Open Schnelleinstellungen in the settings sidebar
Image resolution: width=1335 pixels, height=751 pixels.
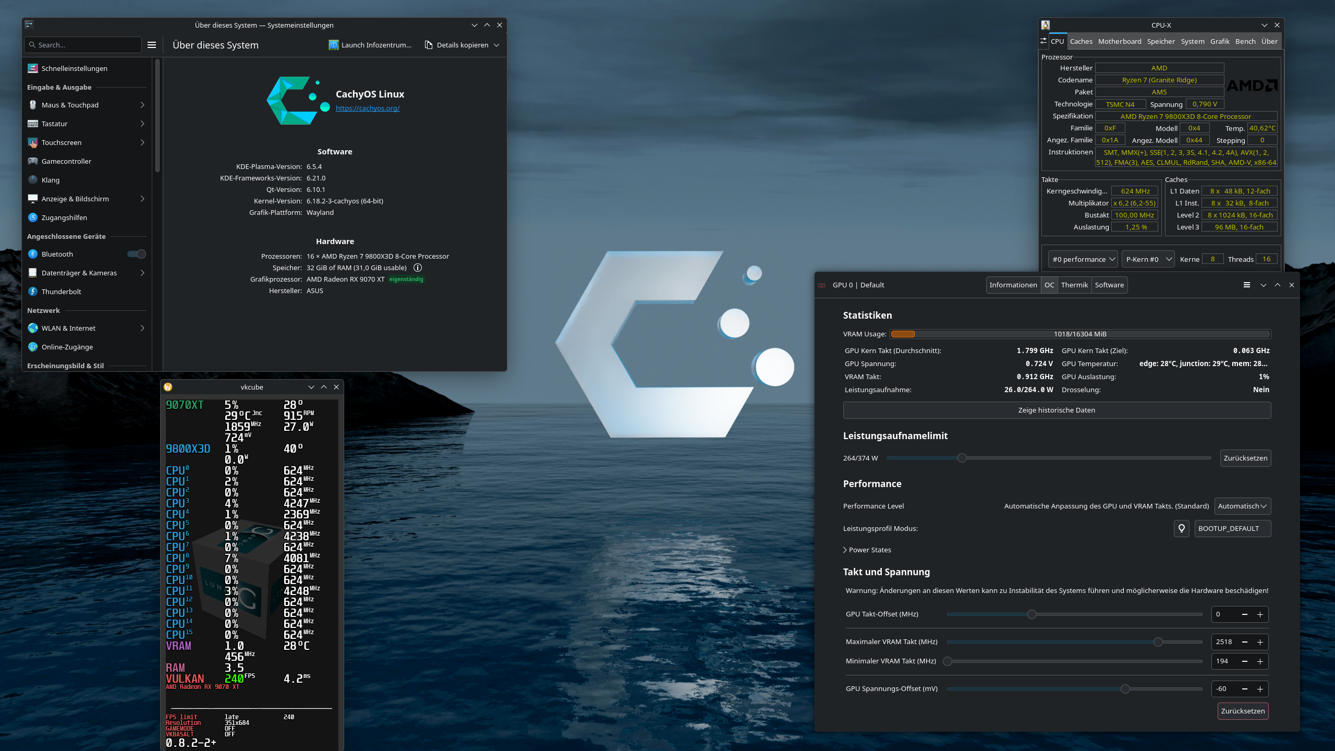(x=87, y=68)
